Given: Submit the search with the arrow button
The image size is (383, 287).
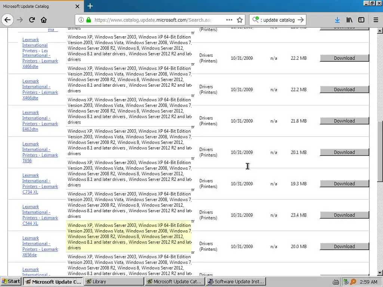Looking at the screenshot, I should tap(301, 20).
